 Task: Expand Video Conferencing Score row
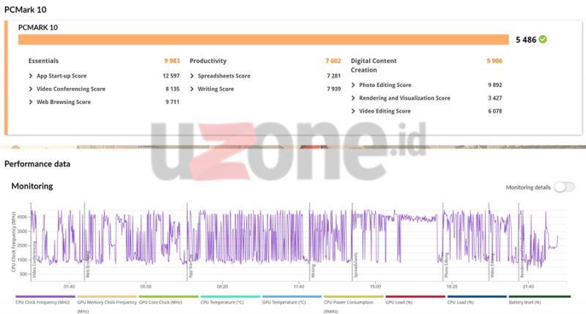(31, 89)
